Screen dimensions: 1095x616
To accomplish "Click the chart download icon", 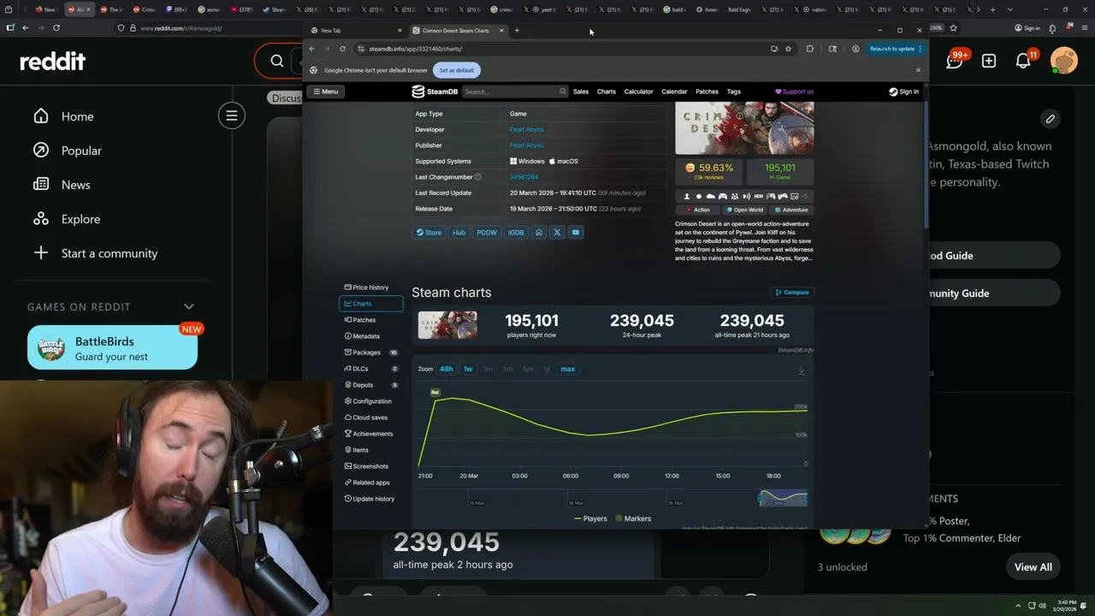I will point(802,370).
